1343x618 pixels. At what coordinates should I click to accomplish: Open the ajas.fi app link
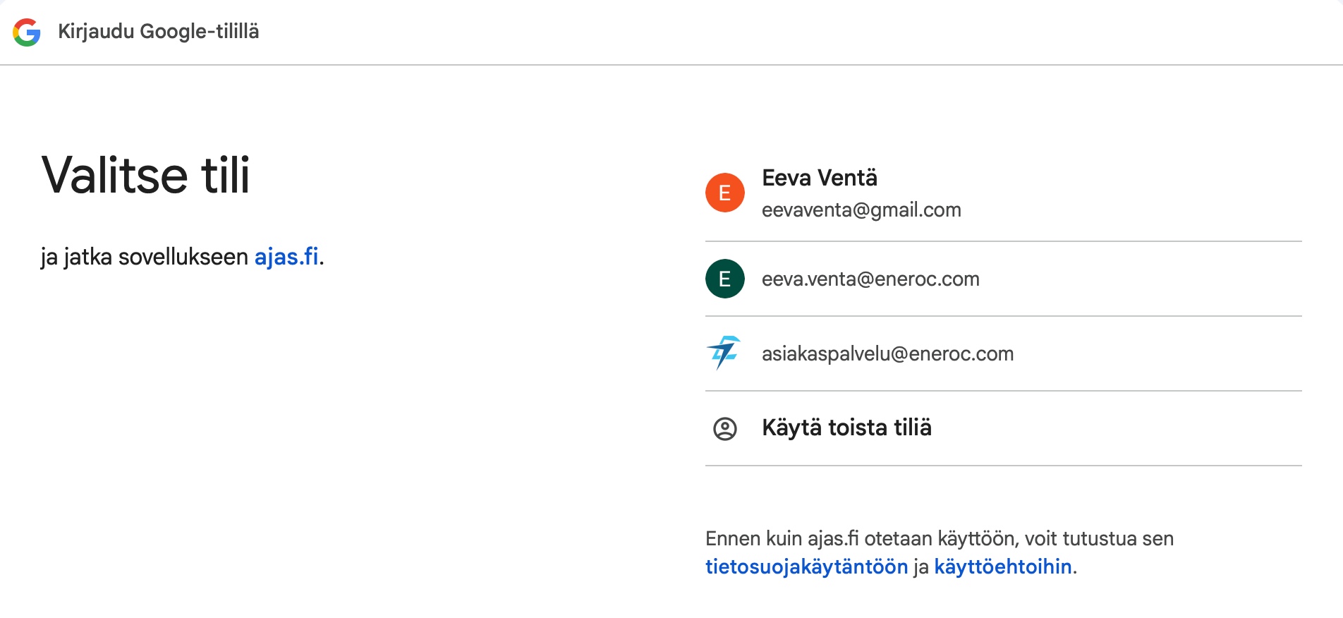[286, 257]
